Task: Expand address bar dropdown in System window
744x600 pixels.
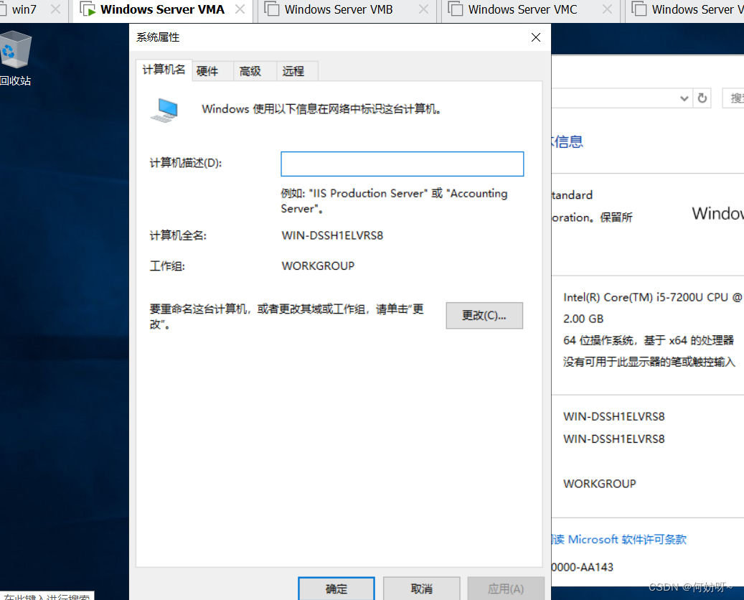Action: click(684, 98)
